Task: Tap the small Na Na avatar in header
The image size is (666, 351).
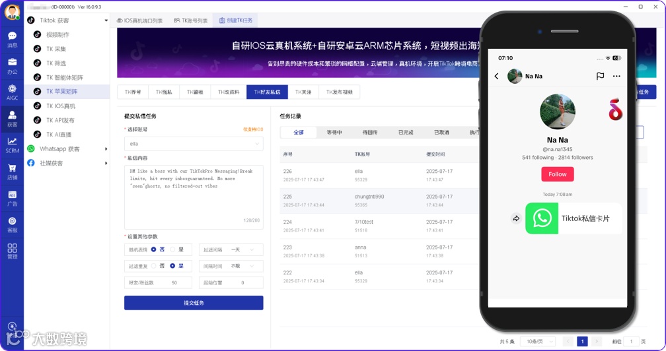Action: coord(515,77)
